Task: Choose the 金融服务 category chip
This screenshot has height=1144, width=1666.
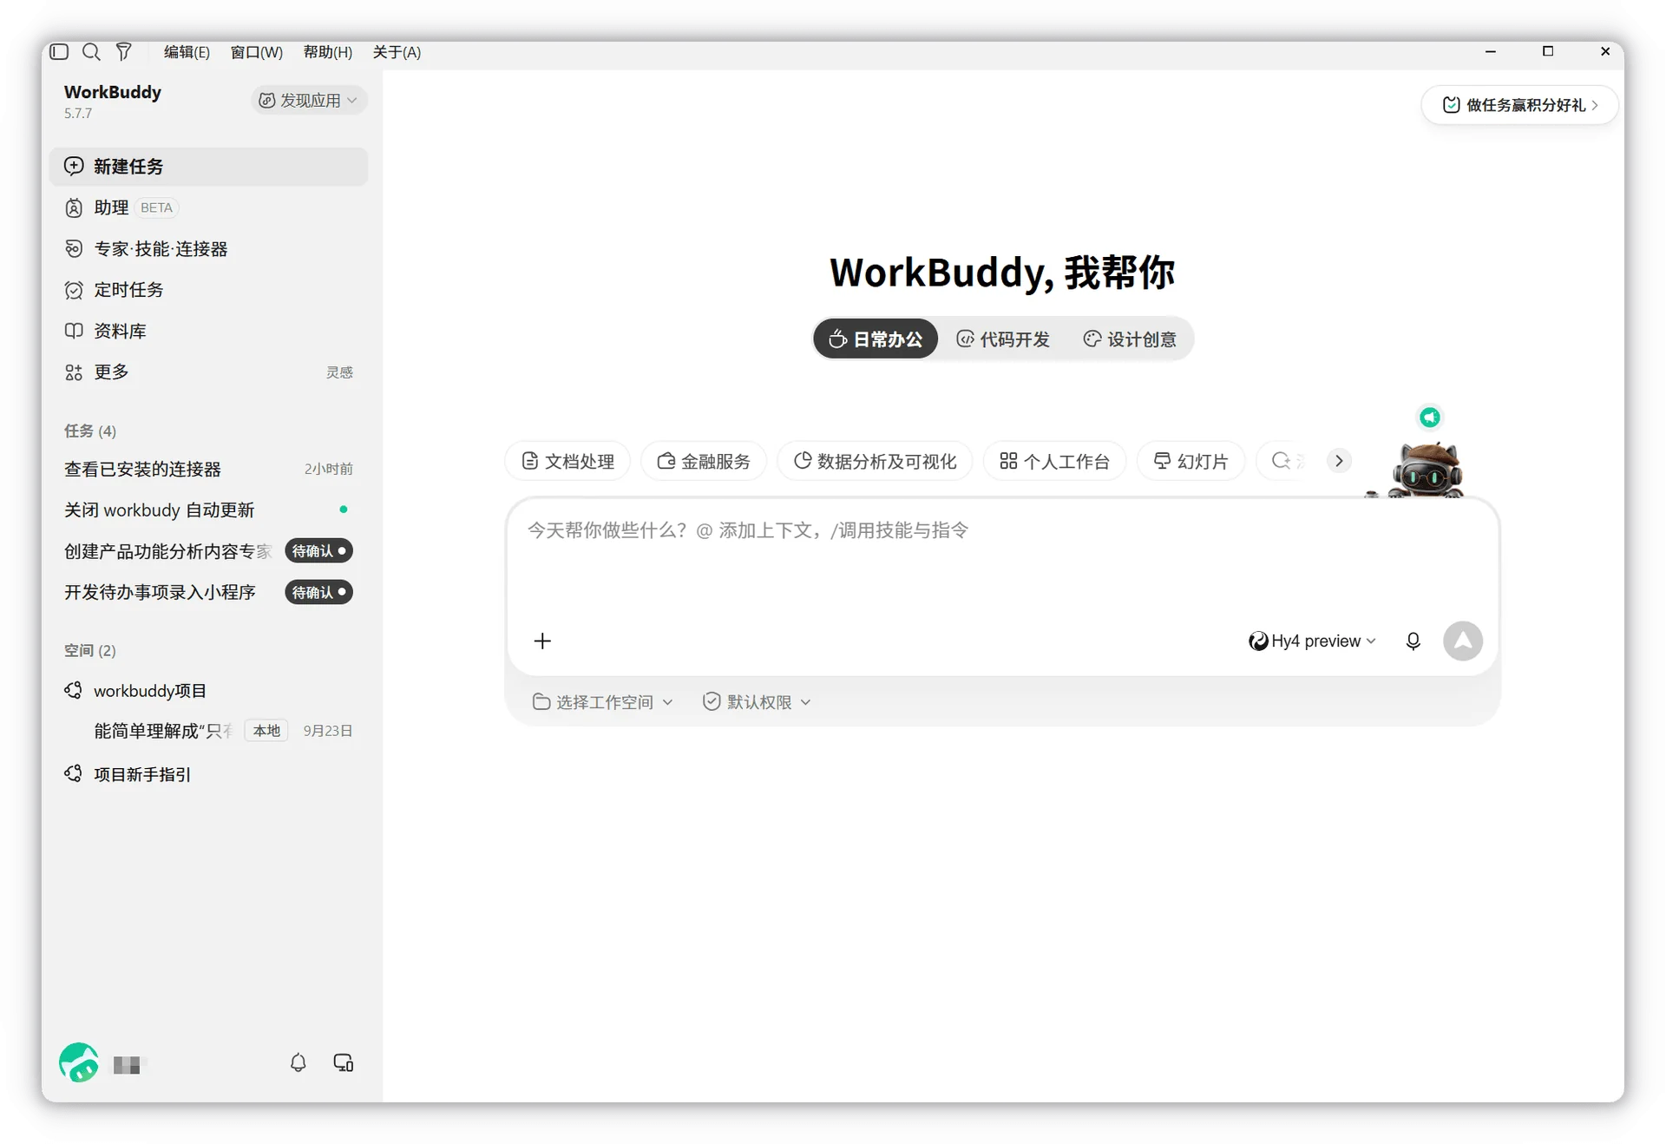Action: tap(704, 461)
